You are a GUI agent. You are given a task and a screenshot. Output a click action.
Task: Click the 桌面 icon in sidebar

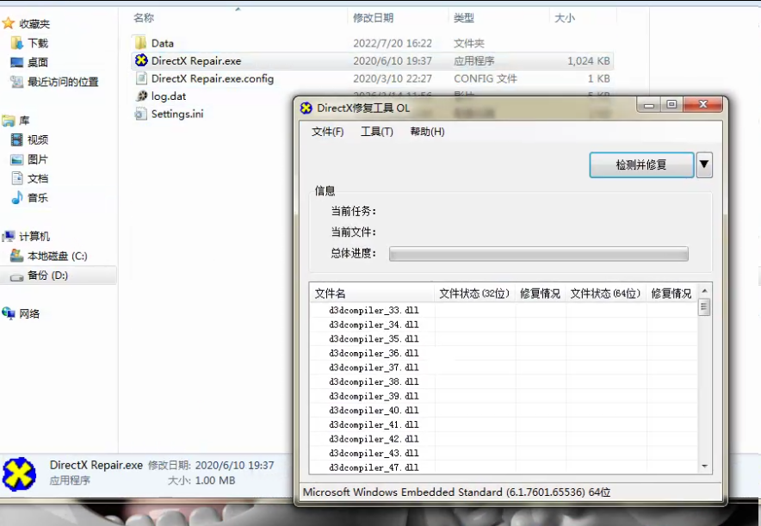(17, 62)
